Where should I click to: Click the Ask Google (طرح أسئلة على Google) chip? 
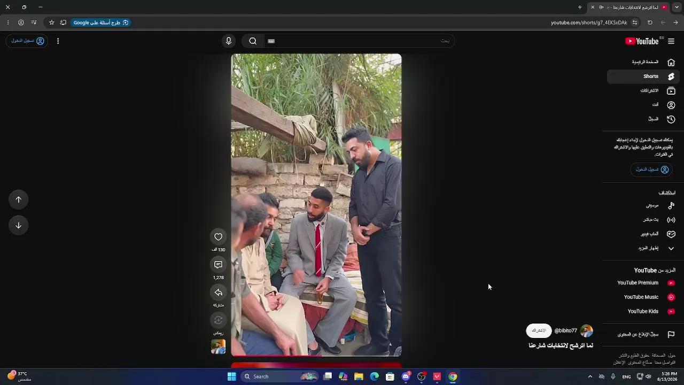(x=101, y=22)
